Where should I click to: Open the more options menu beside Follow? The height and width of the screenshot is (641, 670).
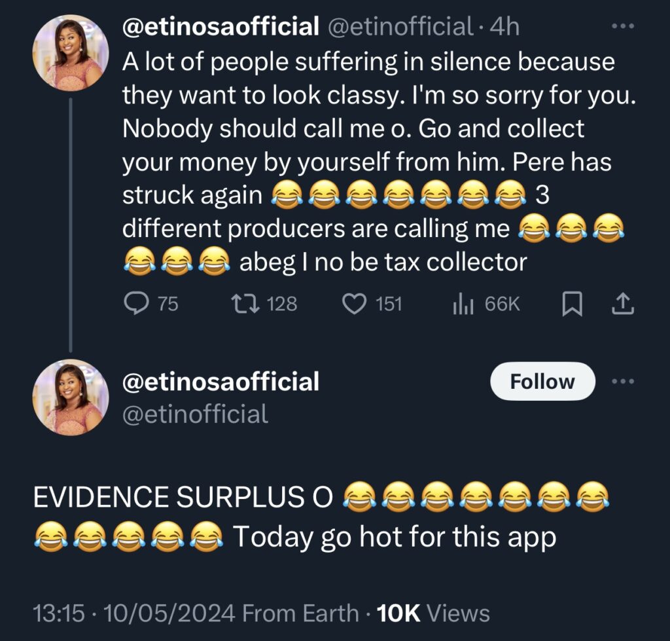pyautogui.click(x=624, y=380)
